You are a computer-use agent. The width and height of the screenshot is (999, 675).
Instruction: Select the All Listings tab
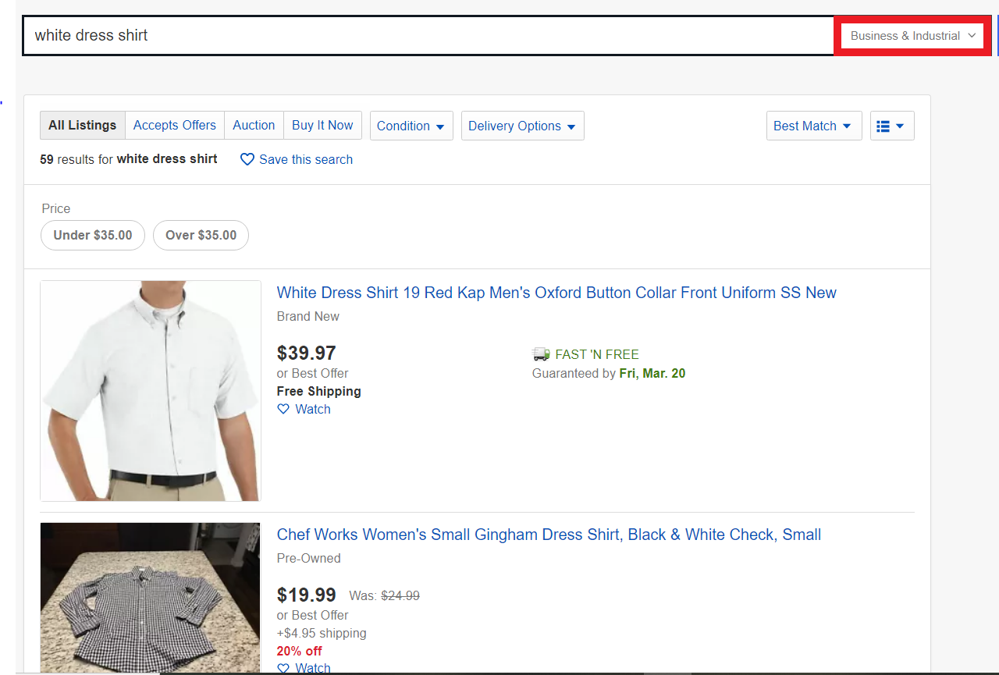point(82,125)
